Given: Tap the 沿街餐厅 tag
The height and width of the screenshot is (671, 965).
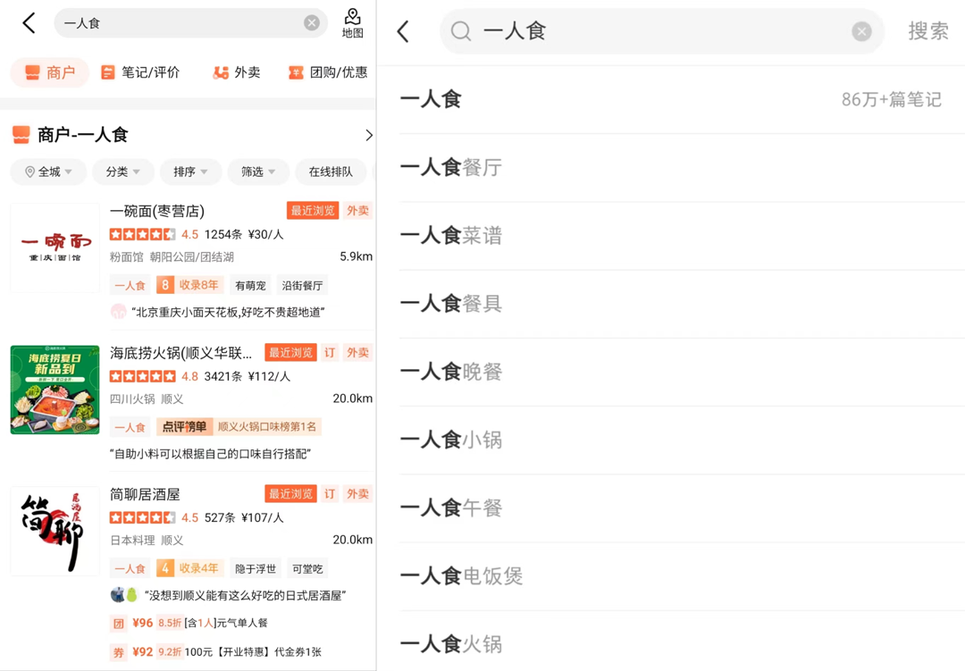Looking at the screenshot, I should (x=302, y=286).
